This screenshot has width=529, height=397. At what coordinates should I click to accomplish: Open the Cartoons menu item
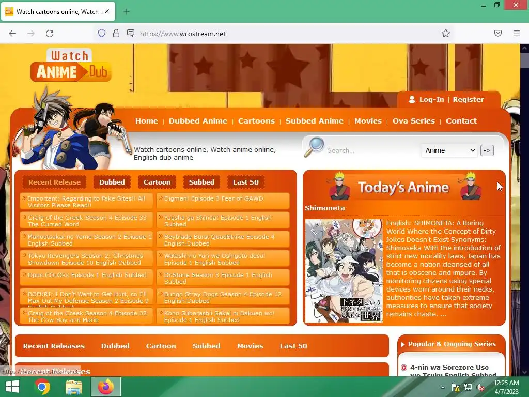[256, 121]
